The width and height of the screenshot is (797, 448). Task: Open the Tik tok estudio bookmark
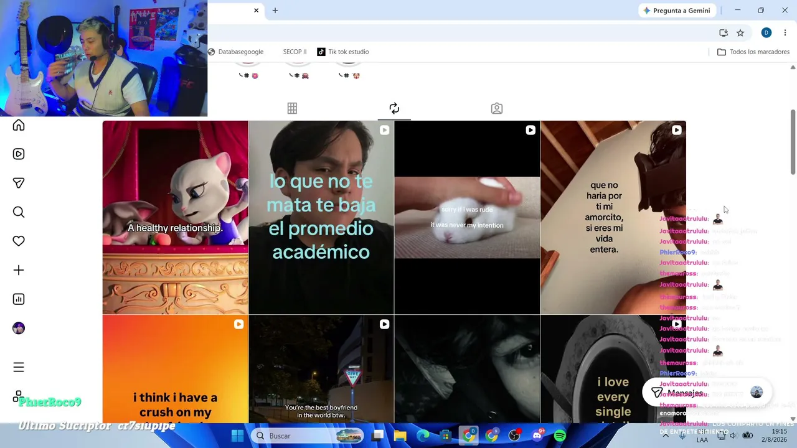[343, 52]
